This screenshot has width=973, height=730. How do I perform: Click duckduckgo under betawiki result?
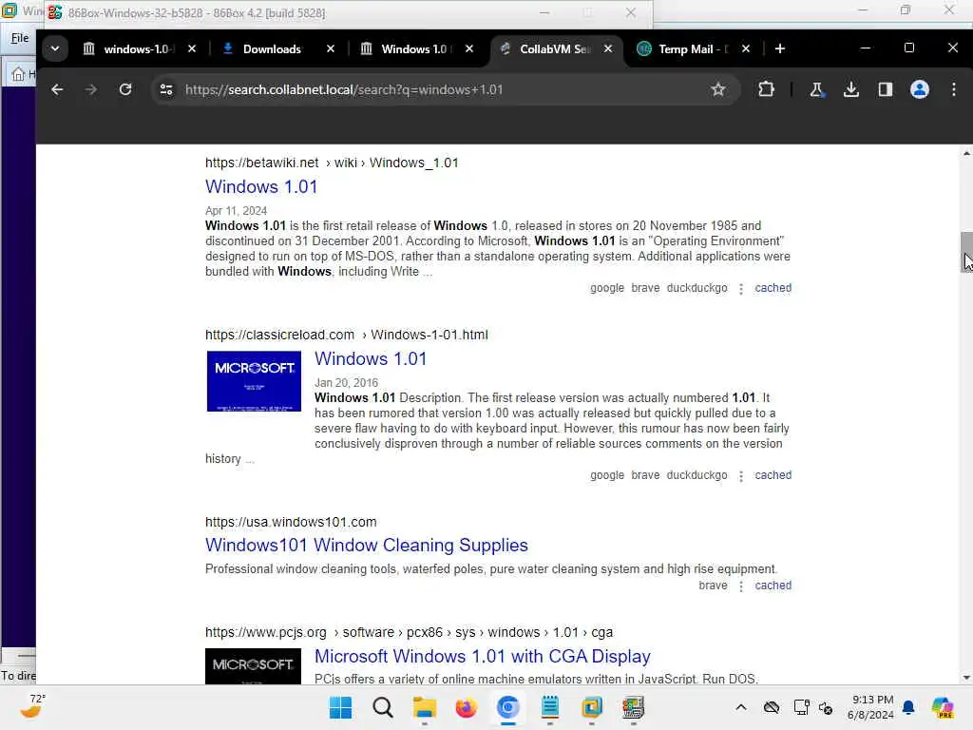(696, 288)
